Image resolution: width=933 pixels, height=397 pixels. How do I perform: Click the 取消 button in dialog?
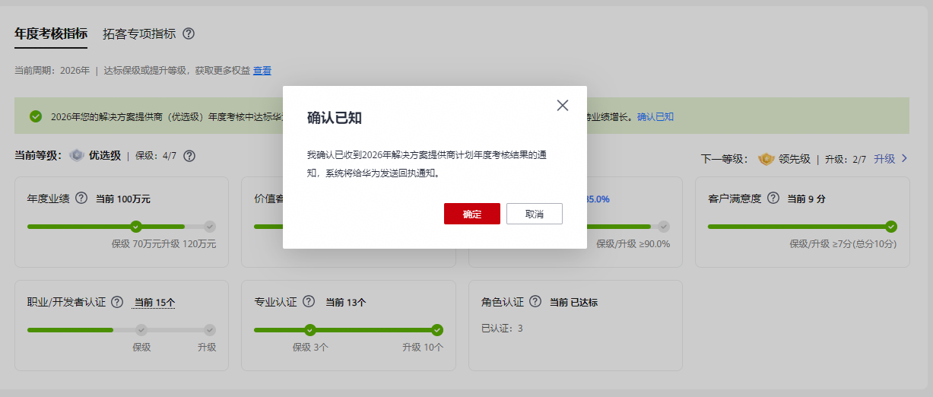pyautogui.click(x=535, y=214)
